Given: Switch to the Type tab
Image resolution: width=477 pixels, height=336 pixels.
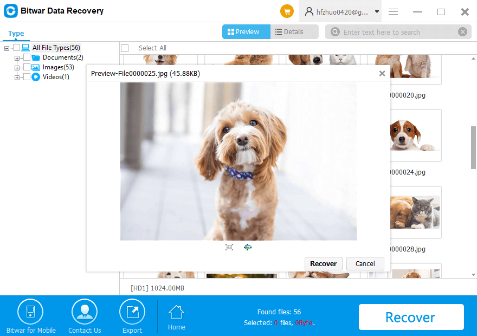Looking at the screenshot, I should coord(16,33).
